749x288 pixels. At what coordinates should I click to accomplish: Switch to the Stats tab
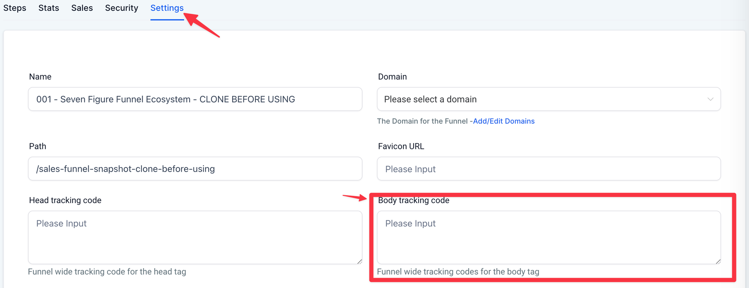49,8
